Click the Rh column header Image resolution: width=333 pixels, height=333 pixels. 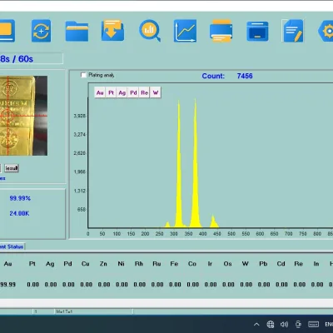point(139,264)
